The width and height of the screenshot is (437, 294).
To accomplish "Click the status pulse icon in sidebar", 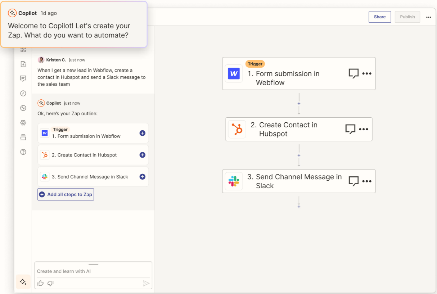I will click(23, 108).
